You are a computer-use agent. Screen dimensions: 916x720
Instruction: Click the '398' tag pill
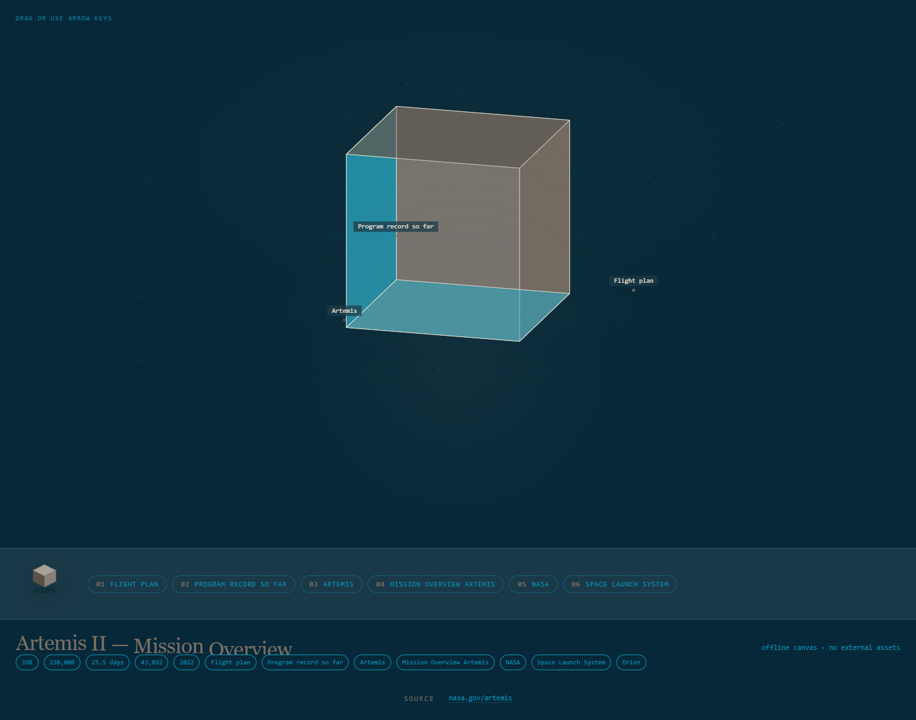pyautogui.click(x=27, y=662)
